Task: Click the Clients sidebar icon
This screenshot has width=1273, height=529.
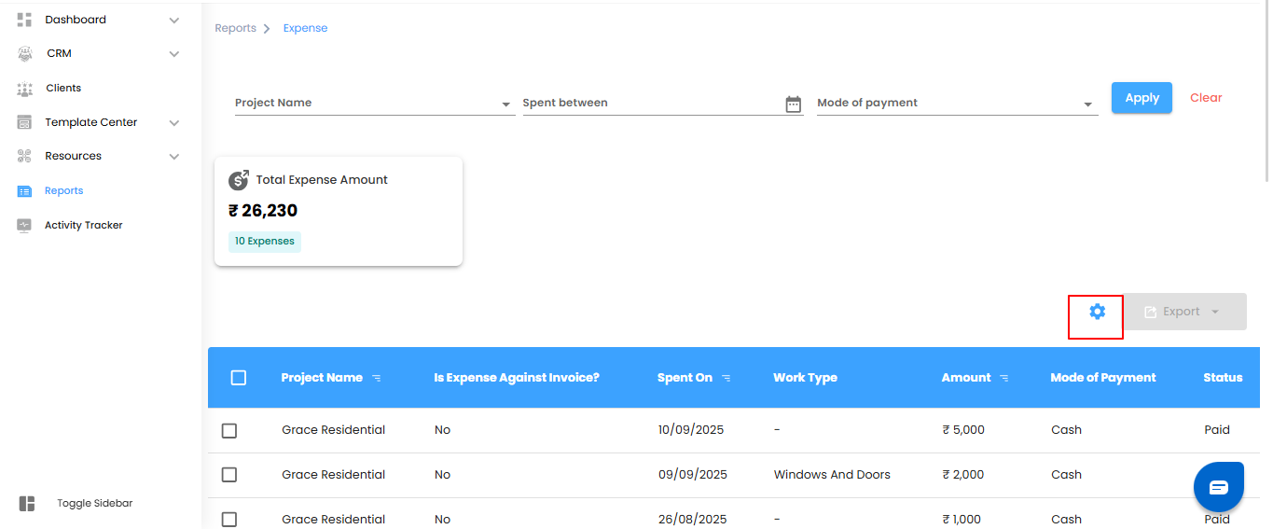Action: click(x=25, y=89)
